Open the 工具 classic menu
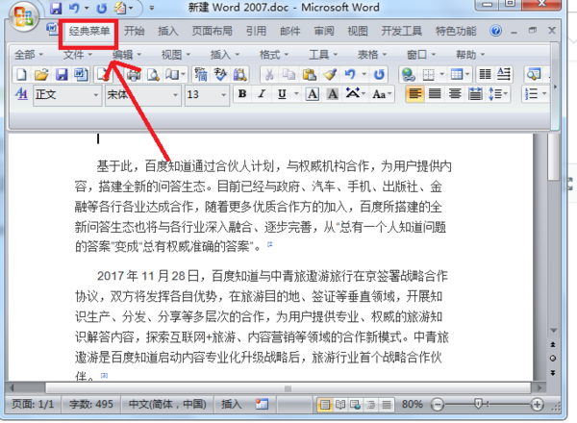Viewport: 577px width, 423px height. tap(323, 55)
